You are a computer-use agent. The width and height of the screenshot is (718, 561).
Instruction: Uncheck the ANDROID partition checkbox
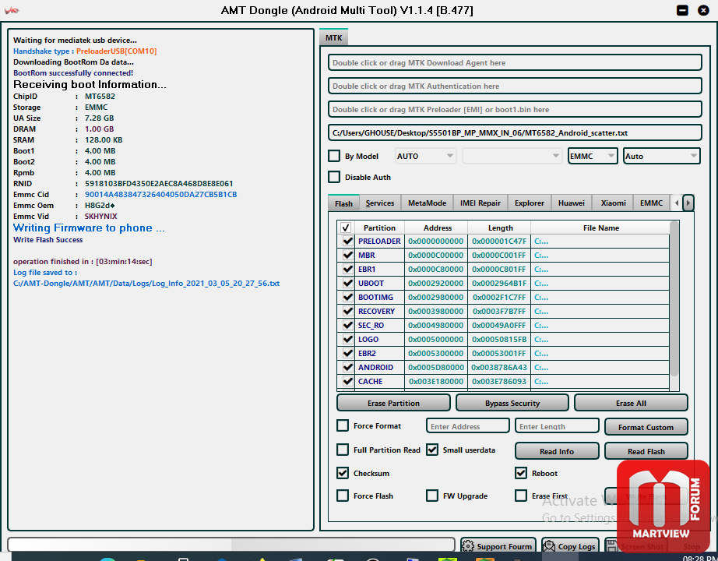coord(347,367)
